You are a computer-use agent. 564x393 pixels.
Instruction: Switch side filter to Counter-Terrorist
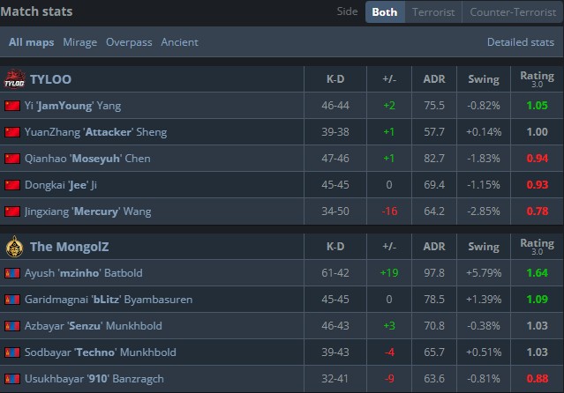point(512,12)
